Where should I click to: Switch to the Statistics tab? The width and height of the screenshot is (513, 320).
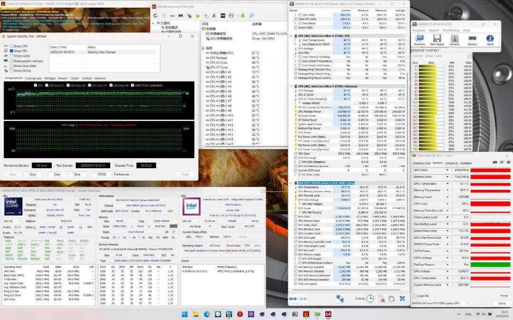point(100,78)
